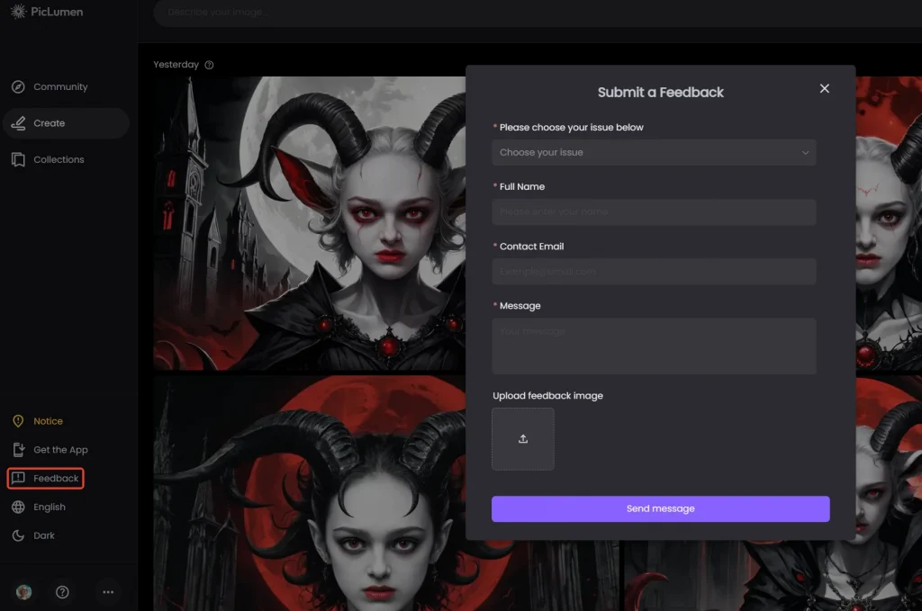The width and height of the screenshot is (922, 611).
Task: Click the user avatar icon
Action: click(x=24, y=592)
